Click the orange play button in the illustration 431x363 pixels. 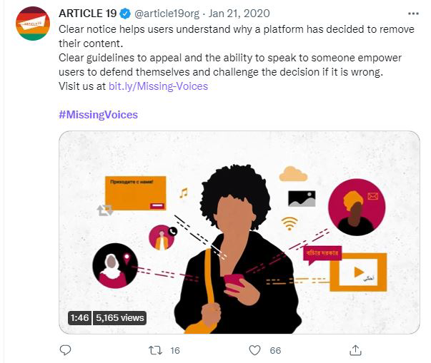pyautogui.click(x=357, y=272)
